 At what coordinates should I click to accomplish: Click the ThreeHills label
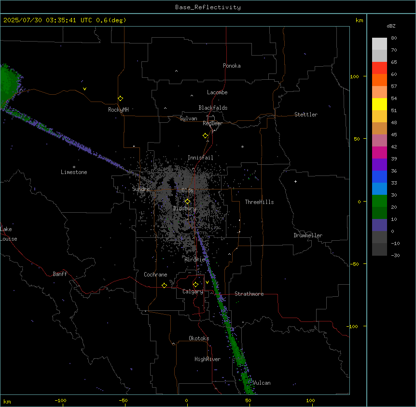(259, 202)
